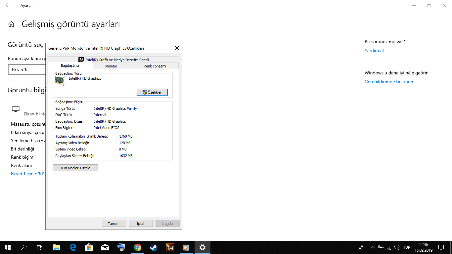The image size is (452, 254).
Task: Open taskbar search magnifier
Action: [24, 247]
